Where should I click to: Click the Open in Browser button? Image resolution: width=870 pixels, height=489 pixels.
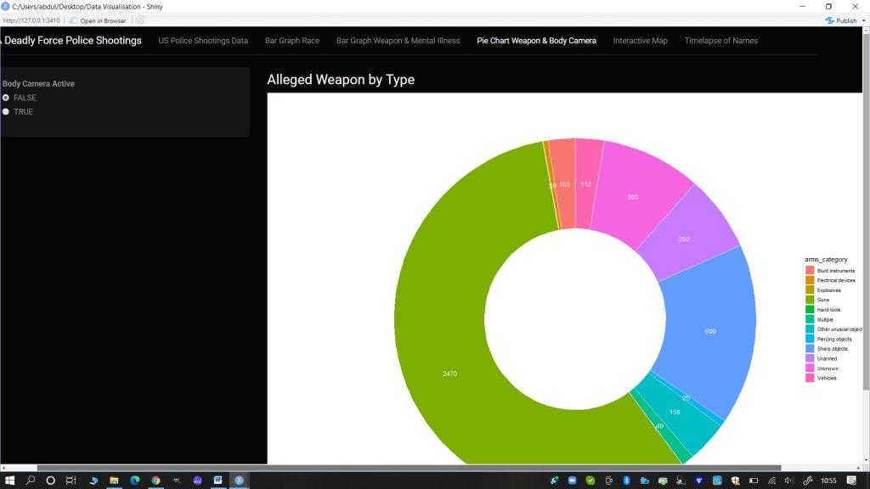pyautogui.click(x=98, y=20)
